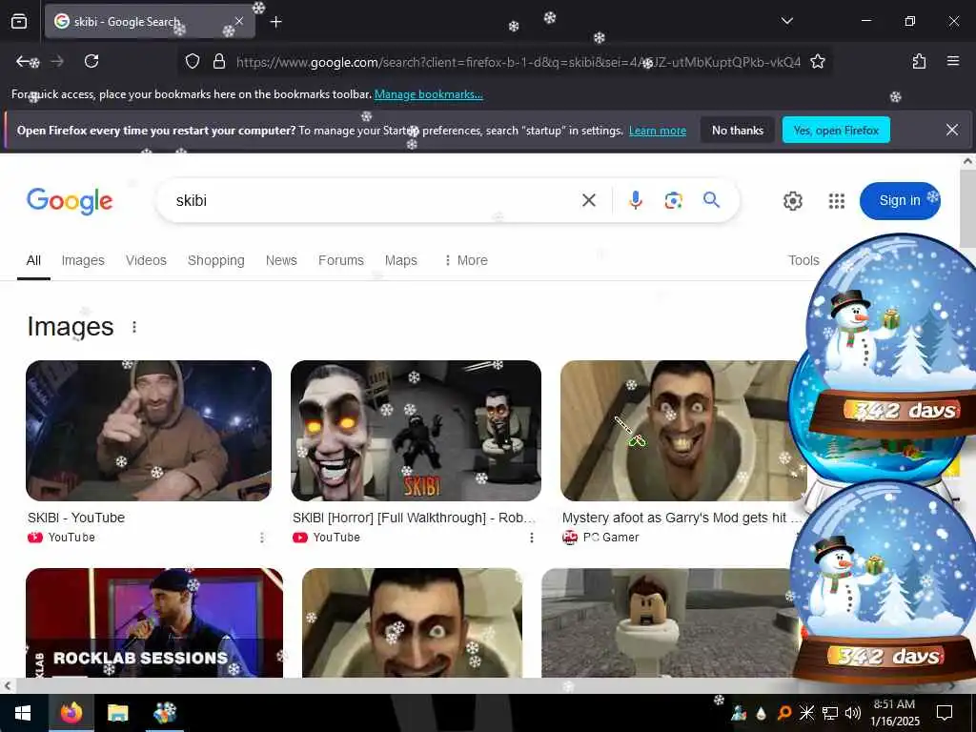Open the tracking protection shield icon

tap(193, 61)
